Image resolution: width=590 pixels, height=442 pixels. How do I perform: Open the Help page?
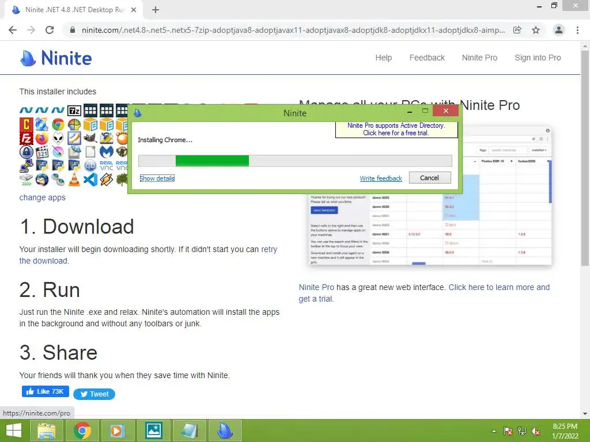point(383,58)
